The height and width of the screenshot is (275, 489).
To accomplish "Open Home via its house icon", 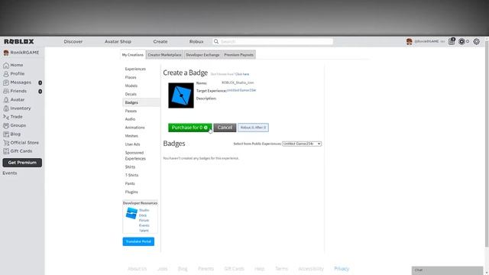I will coord(6,65).
